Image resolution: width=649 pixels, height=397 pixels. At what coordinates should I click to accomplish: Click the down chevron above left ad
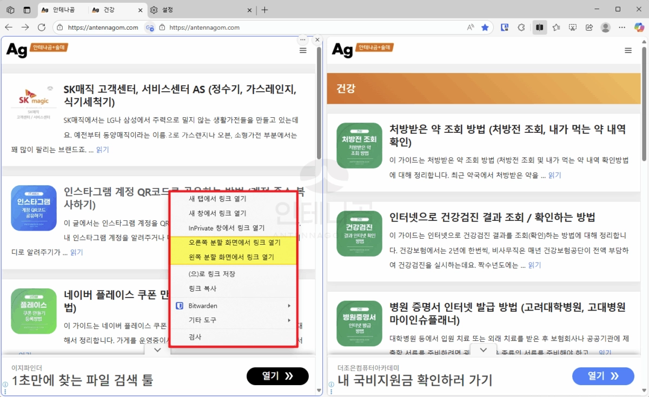pos(157,350)
